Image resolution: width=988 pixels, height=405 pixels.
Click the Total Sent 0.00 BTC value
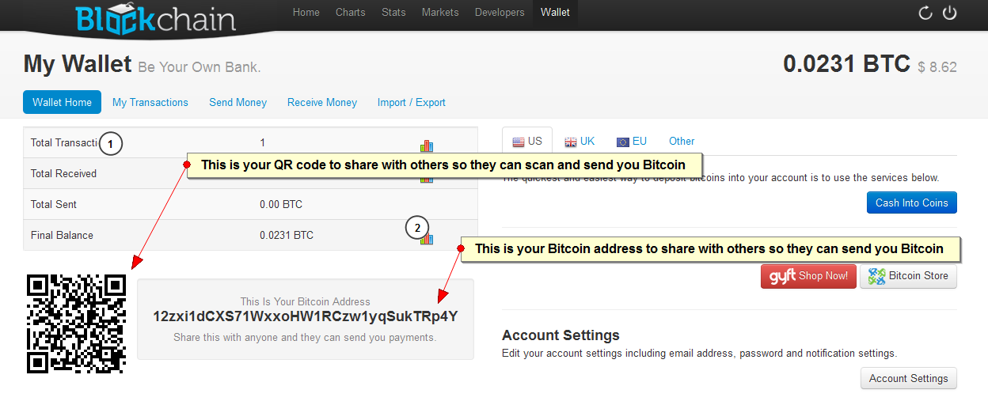(281, 204)
